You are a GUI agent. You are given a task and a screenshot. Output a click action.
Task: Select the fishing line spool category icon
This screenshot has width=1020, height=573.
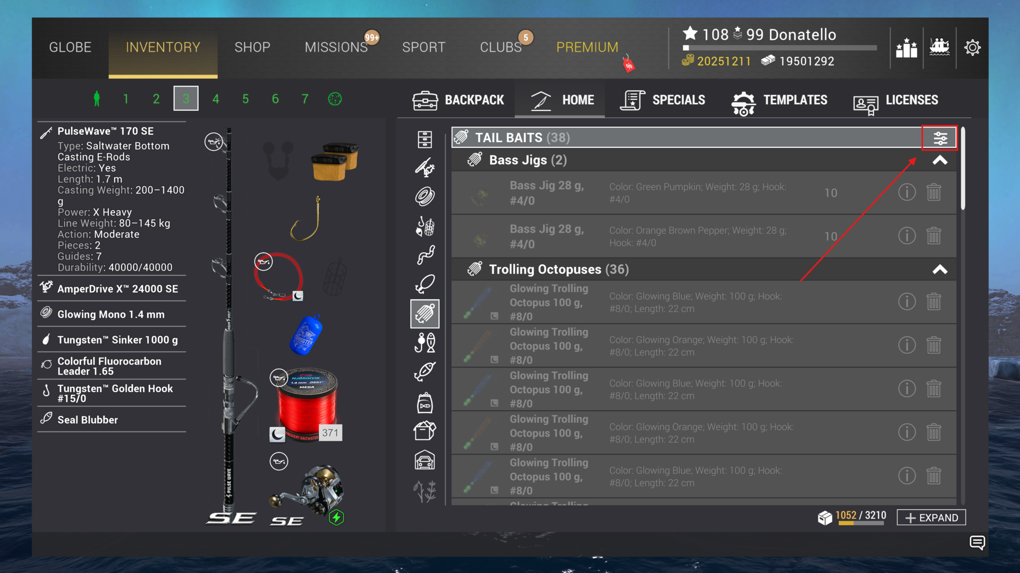(425, 197)
